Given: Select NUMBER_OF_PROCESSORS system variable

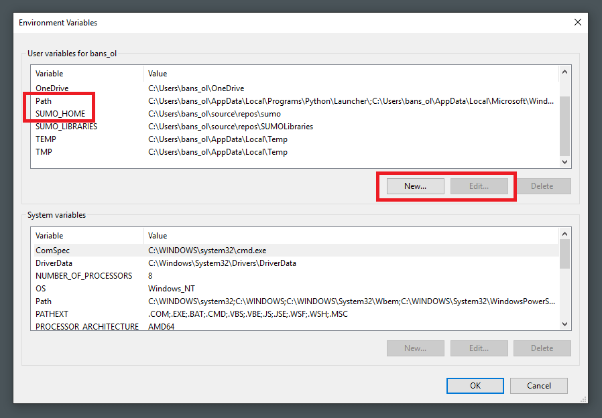Looking at the screenshot, I should point(84,276).
